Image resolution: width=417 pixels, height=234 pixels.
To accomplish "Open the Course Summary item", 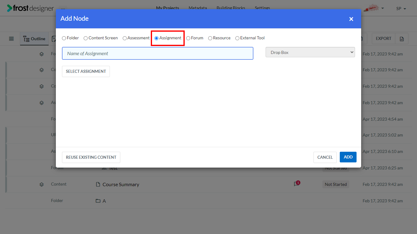I will 121,184.
